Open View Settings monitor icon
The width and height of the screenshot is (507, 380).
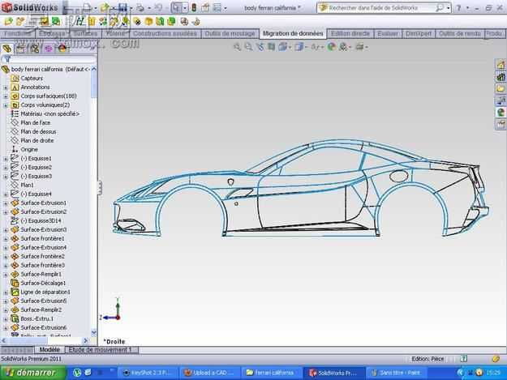359,47
